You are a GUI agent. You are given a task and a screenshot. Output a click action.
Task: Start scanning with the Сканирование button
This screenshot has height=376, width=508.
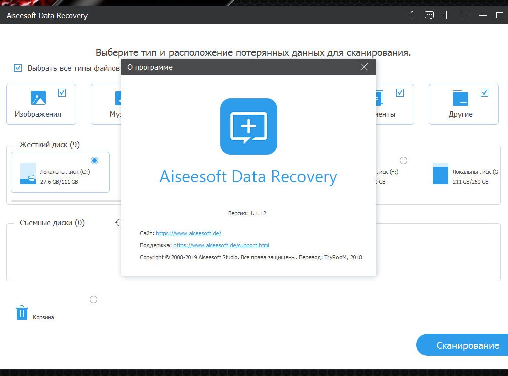click(x=462, y=345)
